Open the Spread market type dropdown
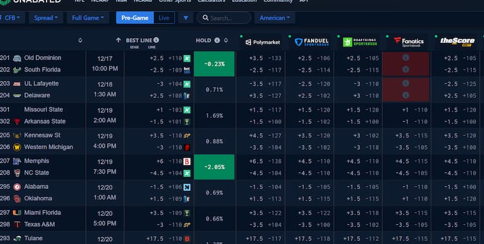The image size is (484, 244). pyautogui.click(x=47, y=18)
